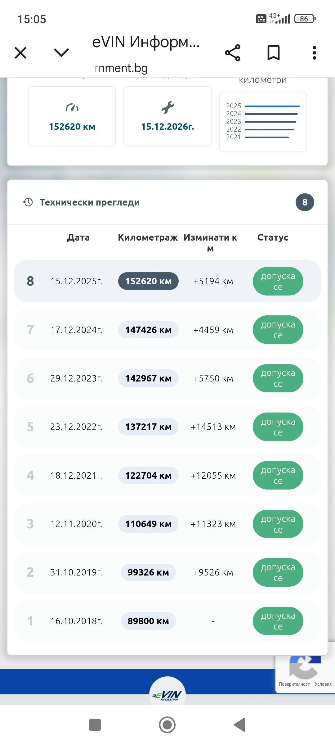
Task: Tap допуска се status for 17.12.2024г.
Action: click(x=278, y=330)
